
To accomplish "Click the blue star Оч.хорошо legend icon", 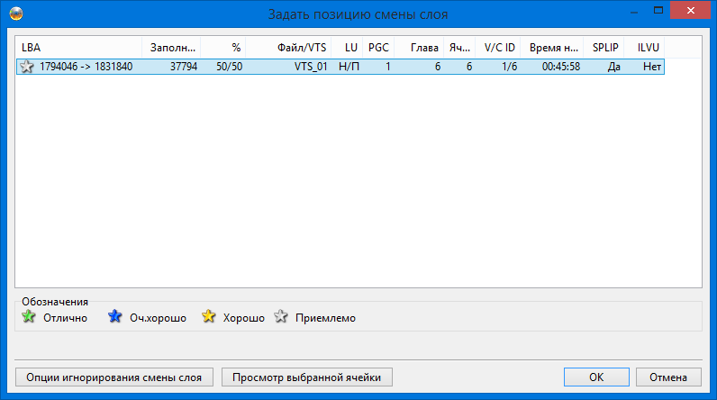I will (x=114, y=316).
